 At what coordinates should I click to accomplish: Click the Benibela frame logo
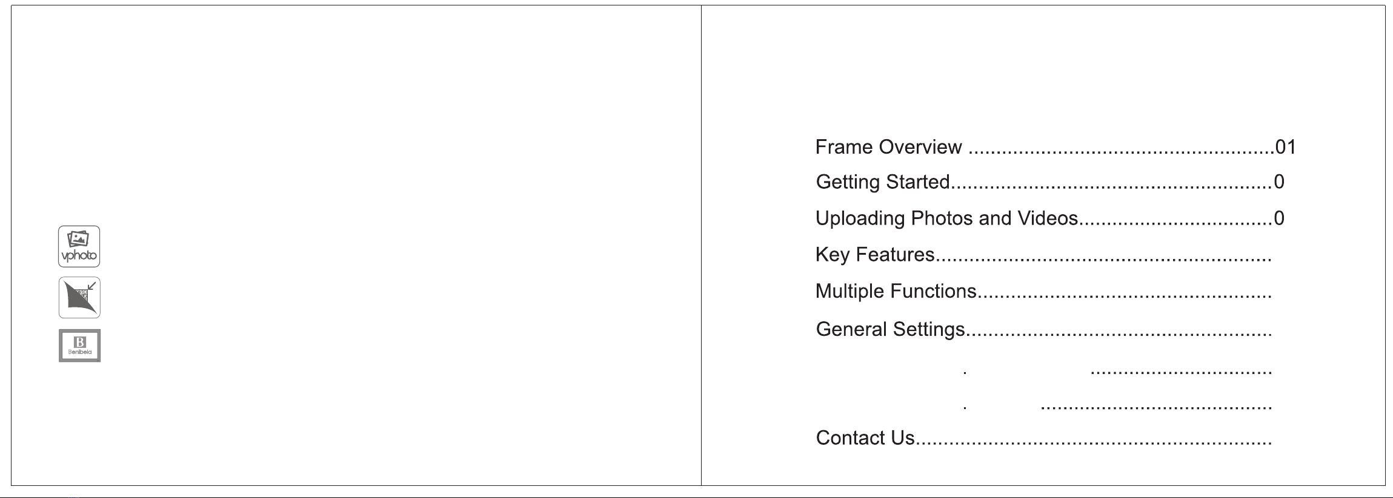point(79,346)
